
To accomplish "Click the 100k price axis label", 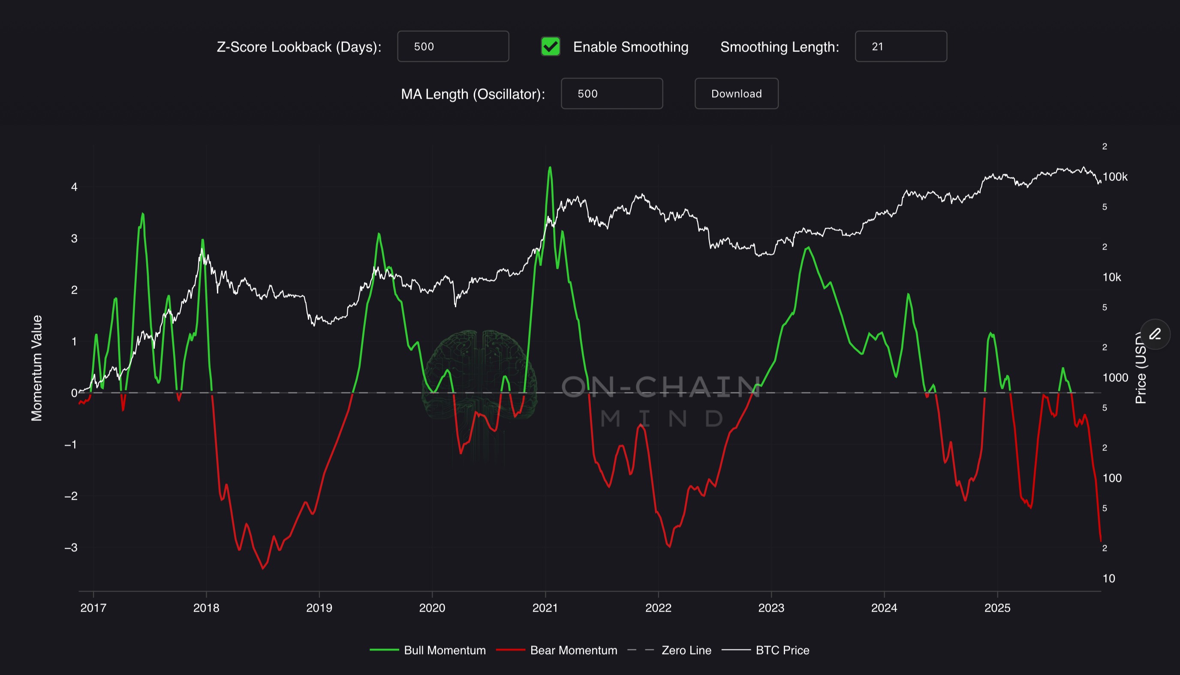I will coord(1115,177).
